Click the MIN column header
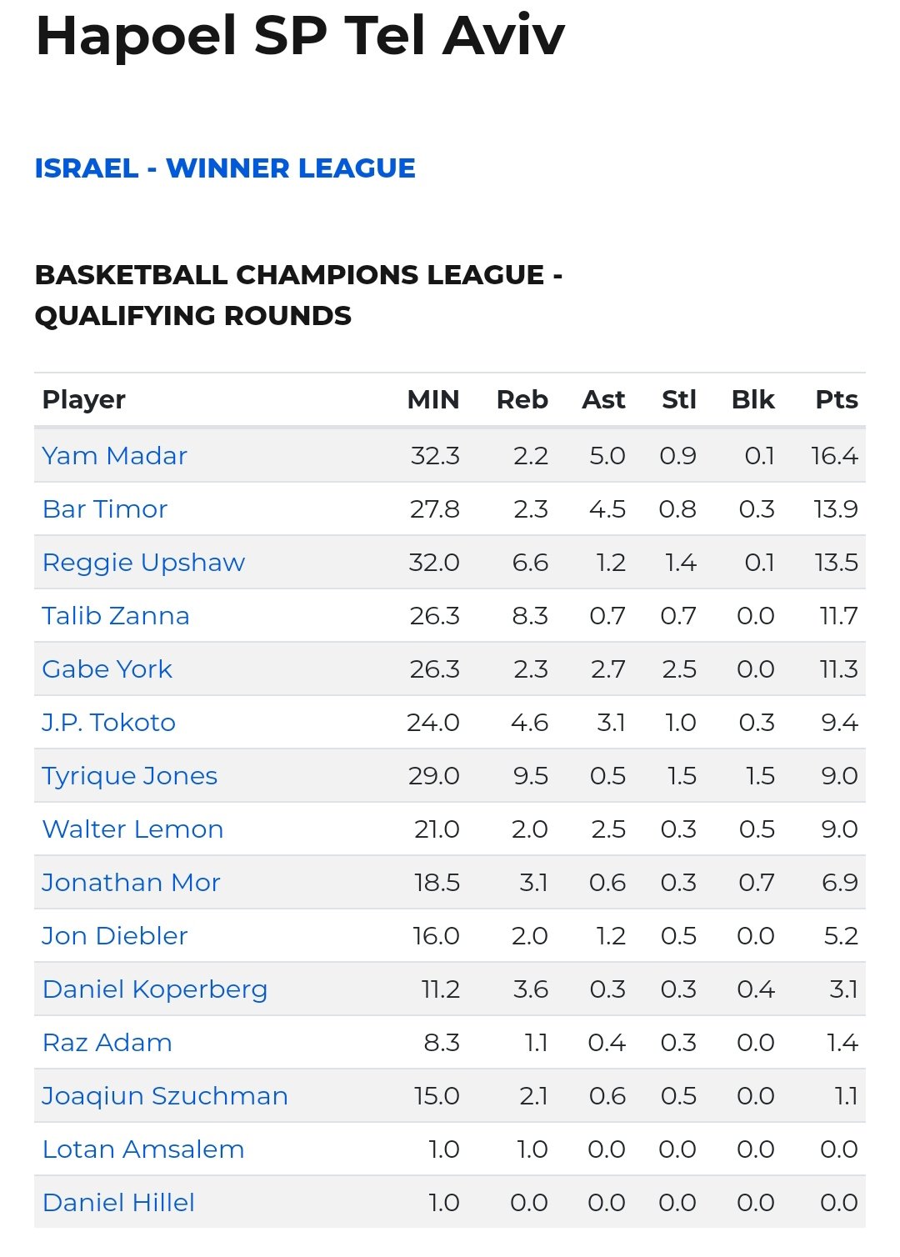The width and height of the screenshot is (900, 1257). [x=432, y=400]
